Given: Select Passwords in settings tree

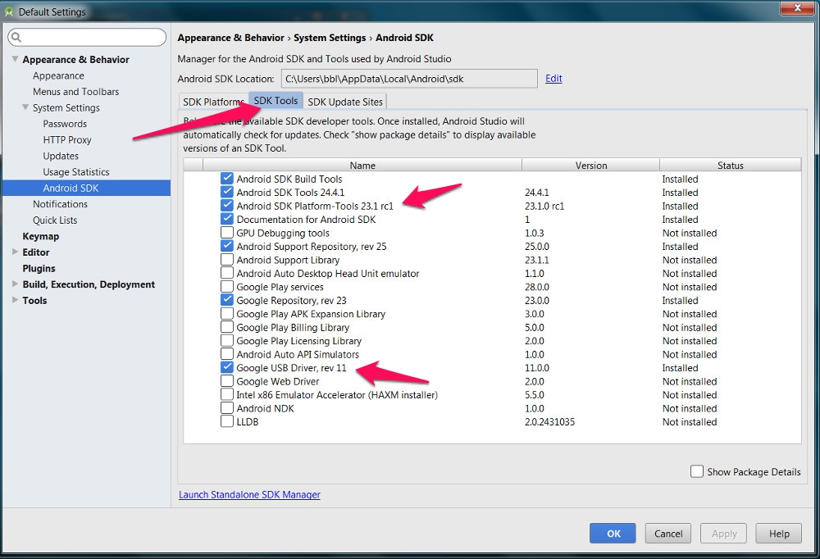Looking at the screenshot, I should point(65,124).
